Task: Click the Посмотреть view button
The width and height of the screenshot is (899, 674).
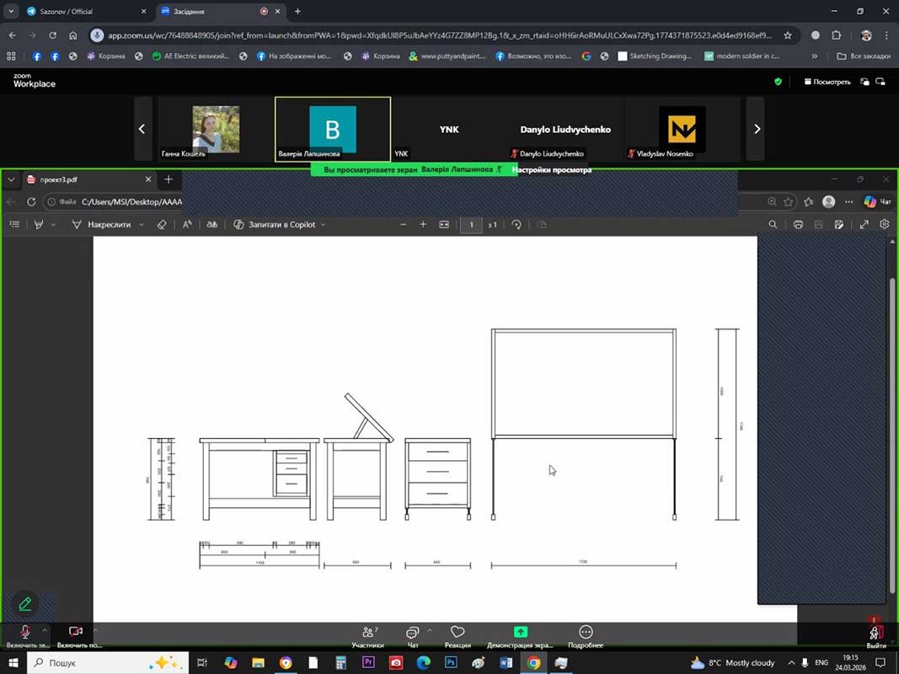Action: point(827,82)
